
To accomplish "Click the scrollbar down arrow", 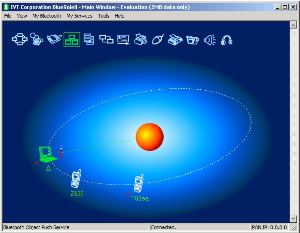I will pyautogui.click(x=293, y=219).
